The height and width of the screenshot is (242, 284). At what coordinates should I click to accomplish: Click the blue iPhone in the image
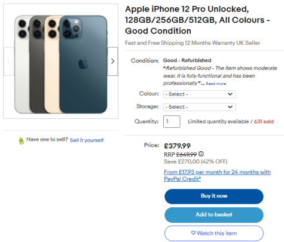[83, 64]
